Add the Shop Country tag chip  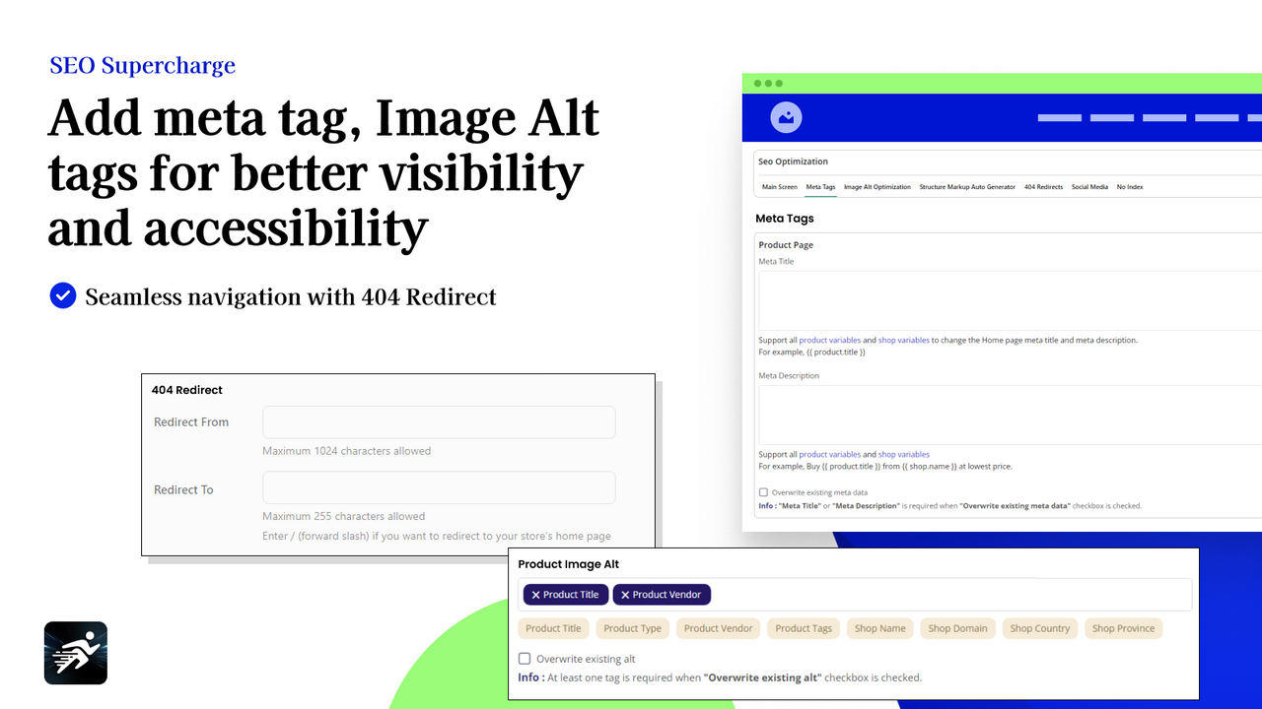(1040, 628)
